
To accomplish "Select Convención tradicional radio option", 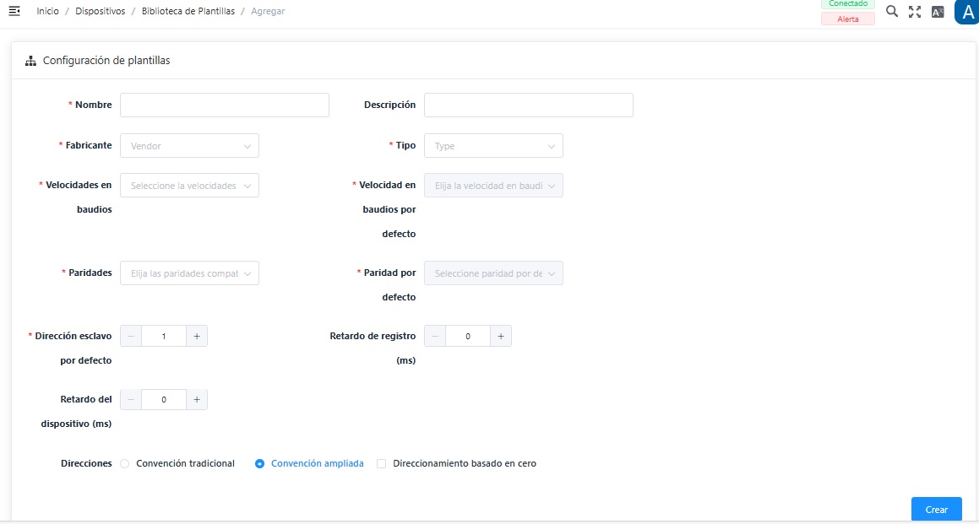I will (x=125, y=463).
